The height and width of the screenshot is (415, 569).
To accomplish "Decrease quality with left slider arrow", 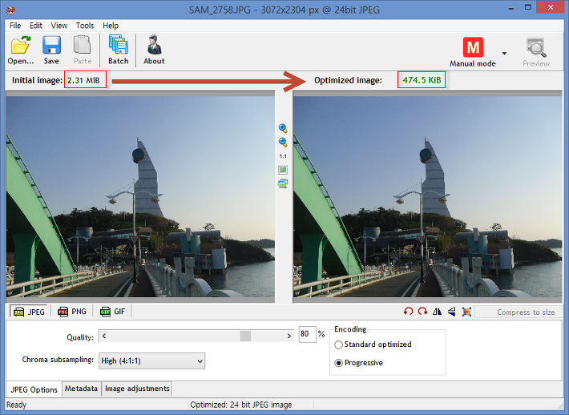I will click(104, 336).
